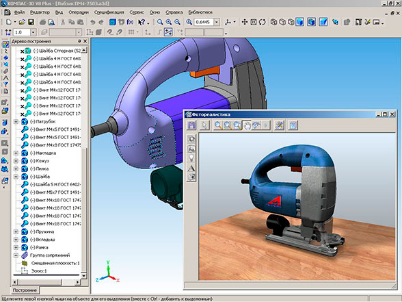Image resolution: width=402 pixels, height=302 pixels.
Task: Click the context help pointer icon
Action: 142,22
